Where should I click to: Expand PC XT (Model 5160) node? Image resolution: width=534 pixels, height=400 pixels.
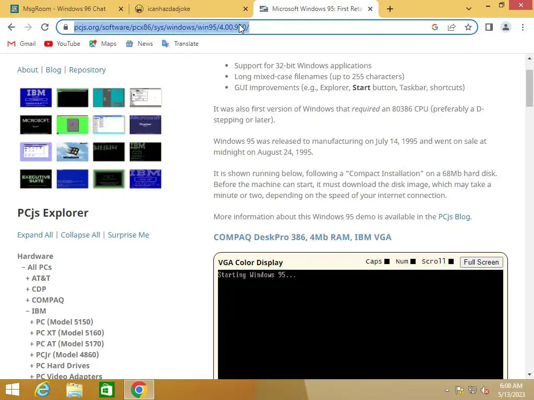pos(67,333)
